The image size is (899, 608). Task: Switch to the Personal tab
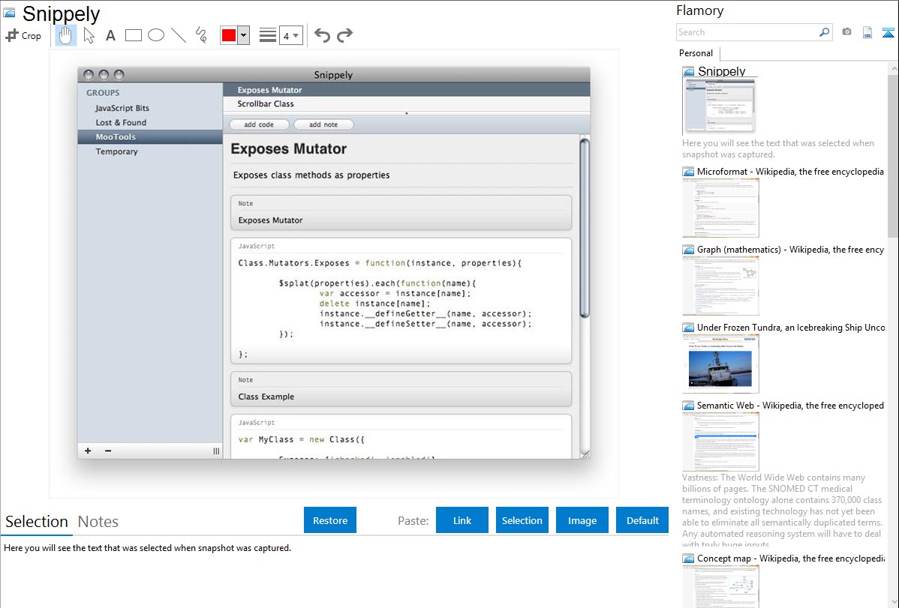[x=696, y=53]
